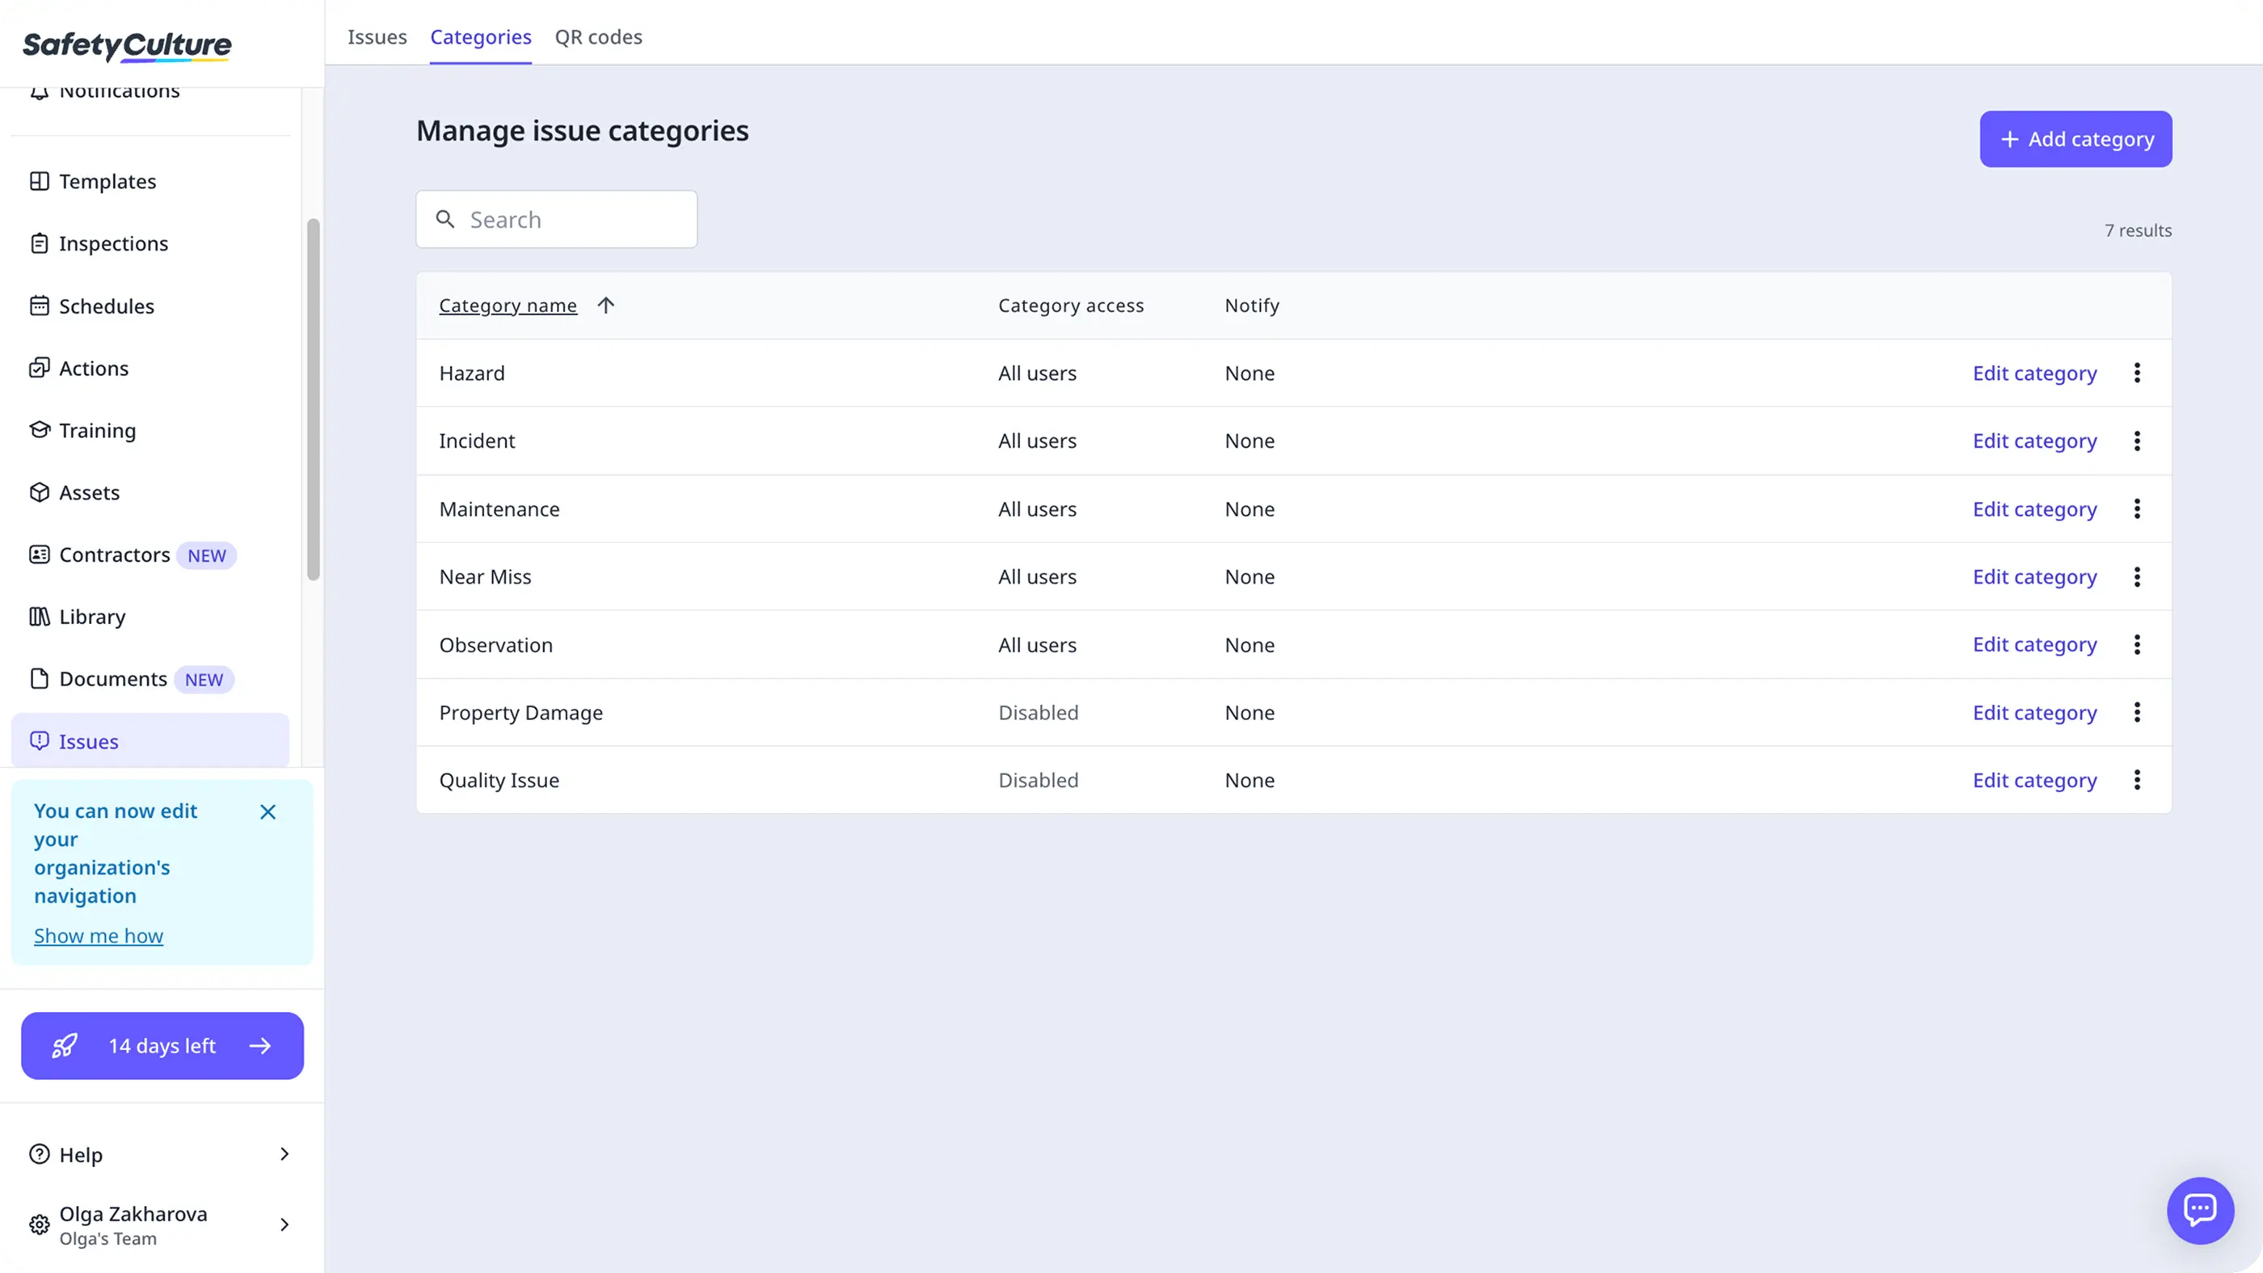
Task: Open the live chat support bubble
Action: point(2199,1210)
